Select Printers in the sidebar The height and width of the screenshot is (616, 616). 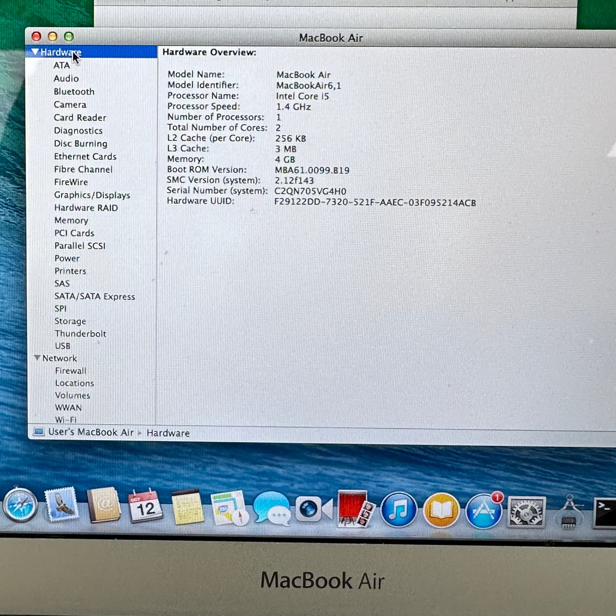tap(70, 271)
